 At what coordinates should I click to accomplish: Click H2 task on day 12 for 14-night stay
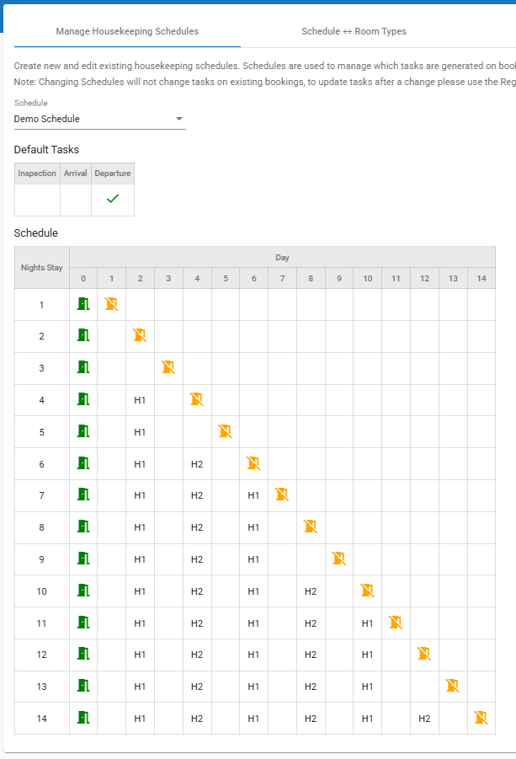(424, 719)
